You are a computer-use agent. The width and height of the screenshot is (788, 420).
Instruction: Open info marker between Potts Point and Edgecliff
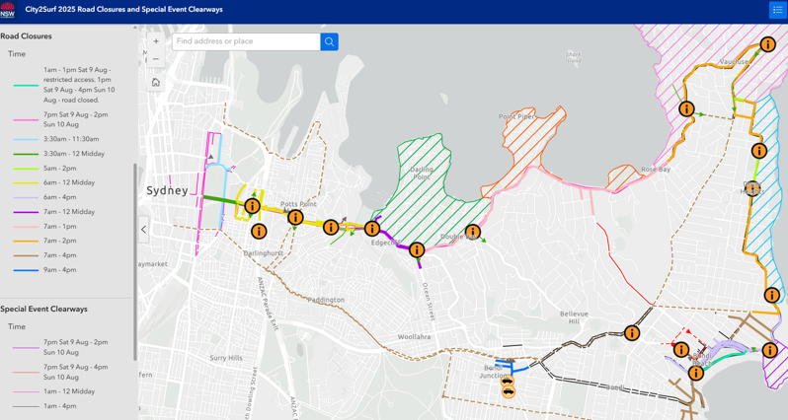point(331,228)
